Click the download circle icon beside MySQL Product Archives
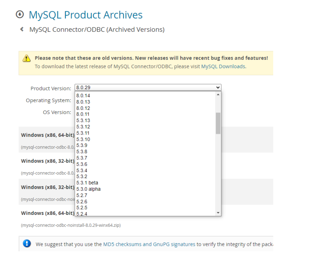Viewport: 336px width, 254px height. (x=19, y=15)
